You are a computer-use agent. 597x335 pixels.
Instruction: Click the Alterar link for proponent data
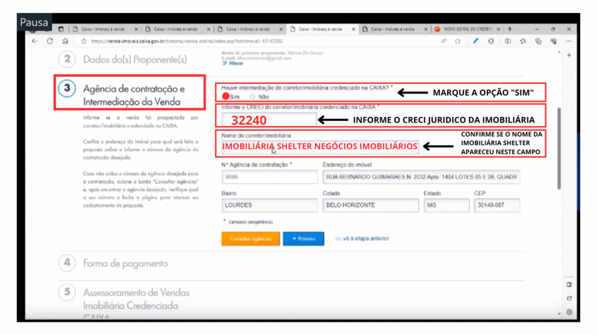[236, 63]
